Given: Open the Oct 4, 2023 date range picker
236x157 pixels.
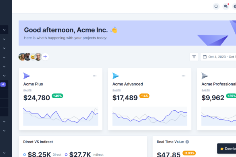Looking at the screenshot, I should pyautogui.click(x=218, y=57).
